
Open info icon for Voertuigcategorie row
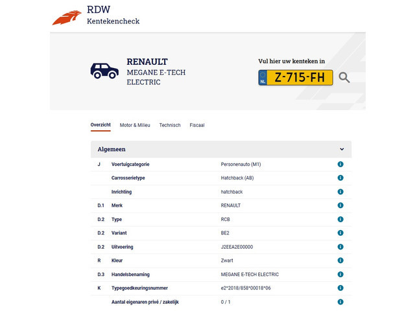coord(340,165)
